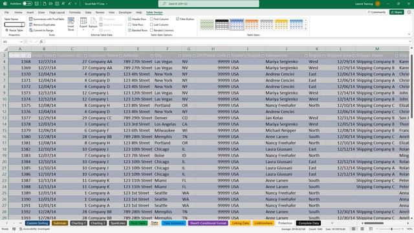Select the Complete Data sheet tab
The image size is (414, 233).
309,223
